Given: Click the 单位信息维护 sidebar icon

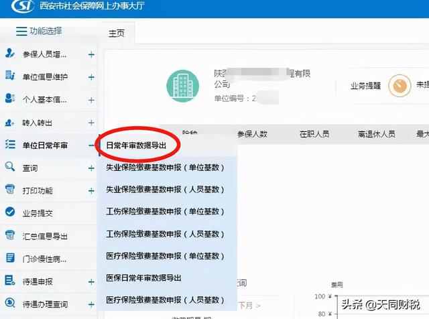Looking at the screenshot, I should [x=10, y=76].
